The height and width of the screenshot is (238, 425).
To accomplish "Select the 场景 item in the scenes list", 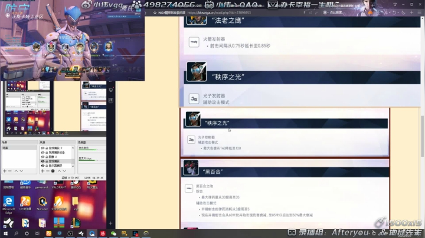I will (19, 148).
